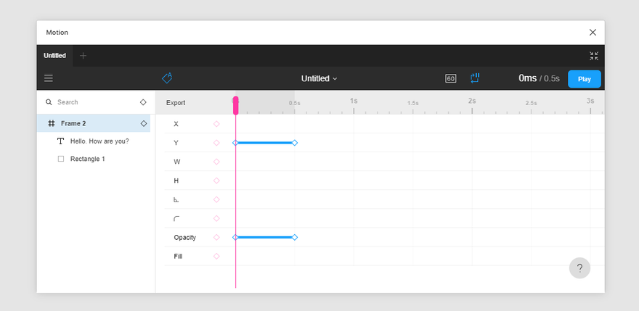
Task: Toggle keyframe diamond for X property
Action: point(216,124)
